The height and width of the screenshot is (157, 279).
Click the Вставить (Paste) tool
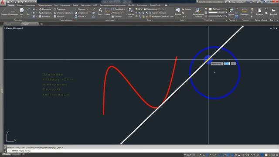(259, 12)
